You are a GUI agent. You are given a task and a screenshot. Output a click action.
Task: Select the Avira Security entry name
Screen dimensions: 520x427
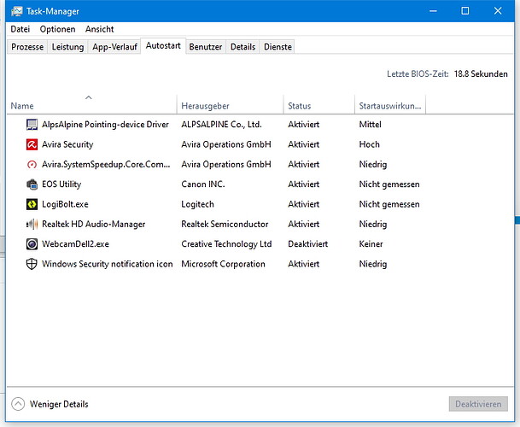pos(67,144)
